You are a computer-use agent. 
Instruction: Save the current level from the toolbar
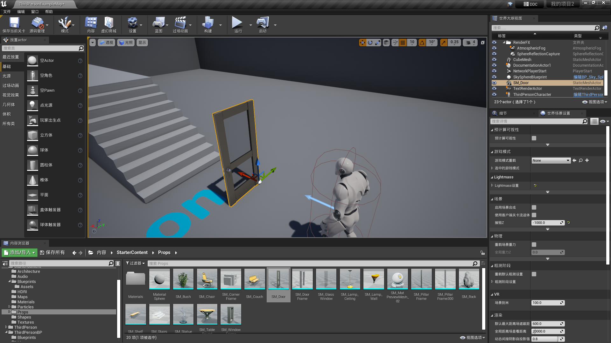click(x=14, y=25)
